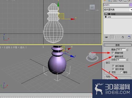Open the purple object color swatch
Image resolution: width=132 pixels, height=98 pixels.
(x=131, y=5)
